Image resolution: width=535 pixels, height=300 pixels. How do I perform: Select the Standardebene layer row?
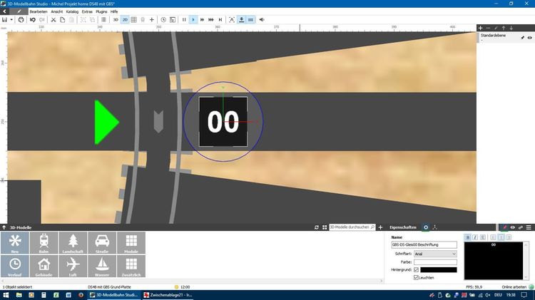(x=505, y=38)
